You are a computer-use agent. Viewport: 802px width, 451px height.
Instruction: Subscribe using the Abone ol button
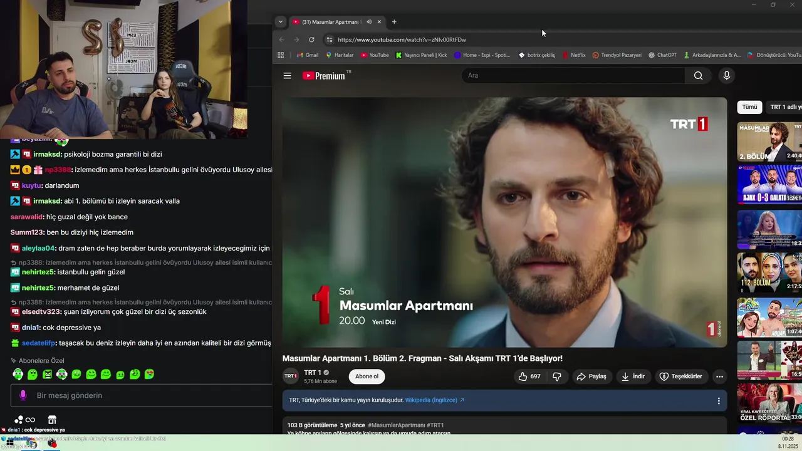pyautogui.click(x=367, y=376)
